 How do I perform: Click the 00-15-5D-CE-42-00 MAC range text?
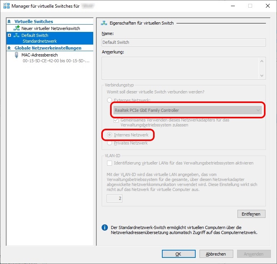56,61
